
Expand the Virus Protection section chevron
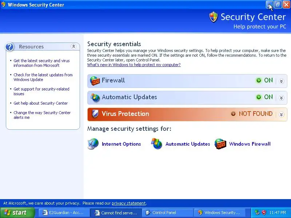[281, 114]
